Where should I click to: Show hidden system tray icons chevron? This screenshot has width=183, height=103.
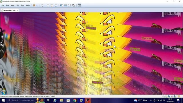(151, 100)
